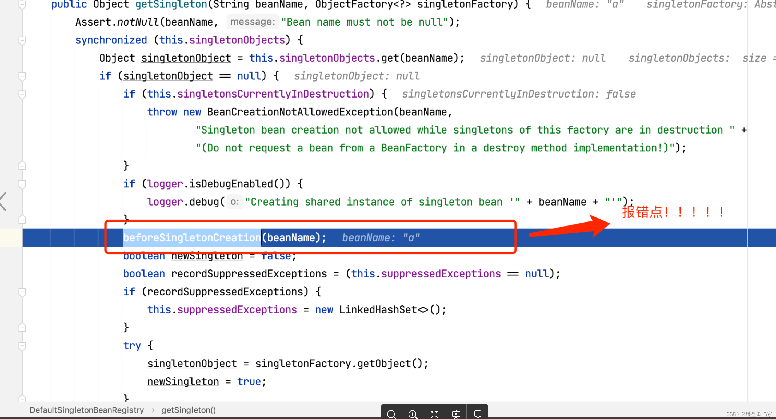
Task: Click BeanCreationNotAllowedException class name
Action: point(300,112)
